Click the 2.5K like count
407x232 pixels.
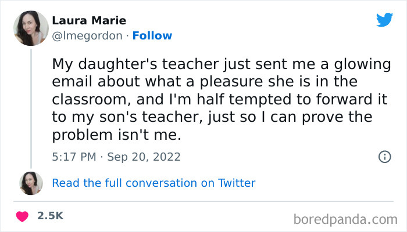(x=50, y=216)
